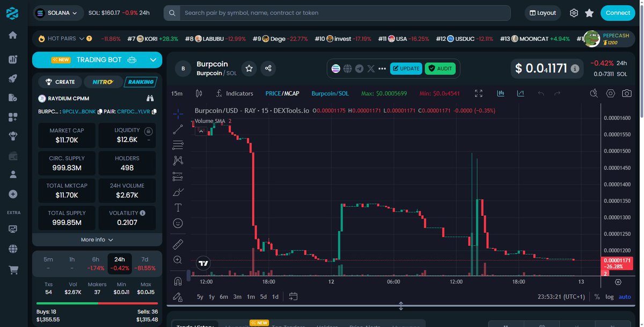Open the globe sidebar icon
The width and height of the screenshot is (644, 327).
[x=13, y=249]
